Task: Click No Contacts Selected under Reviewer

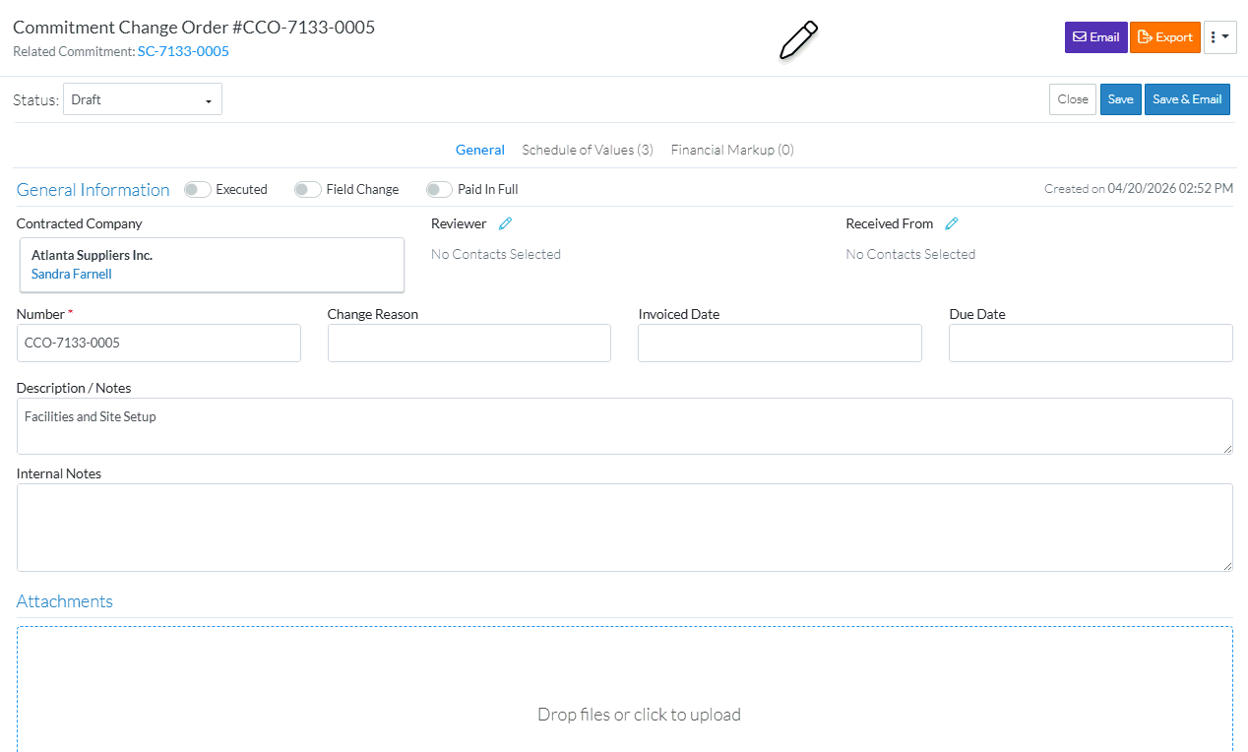Action: 496,254
